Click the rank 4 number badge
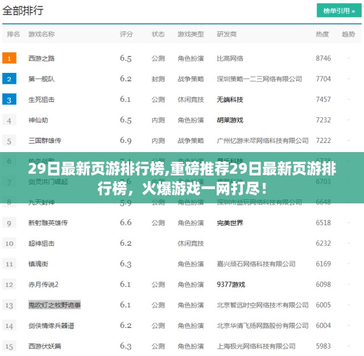 (10, 120)
